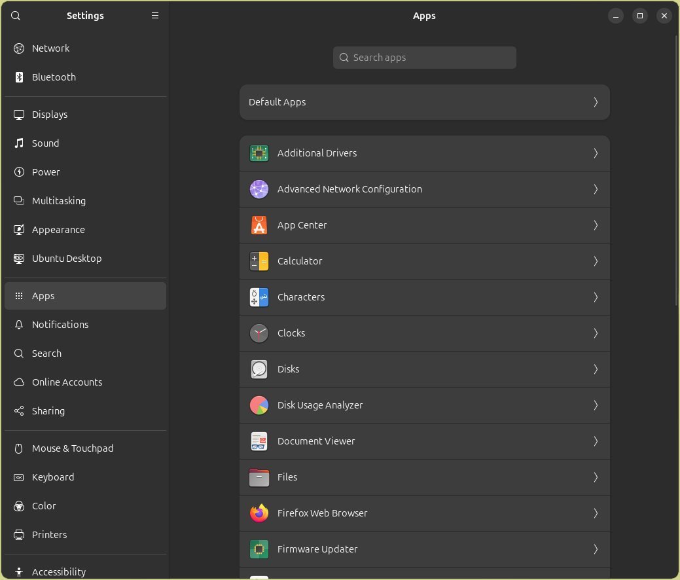
Task: Select Bluetooth in the sidebar
Action: (x=54, y=77)
